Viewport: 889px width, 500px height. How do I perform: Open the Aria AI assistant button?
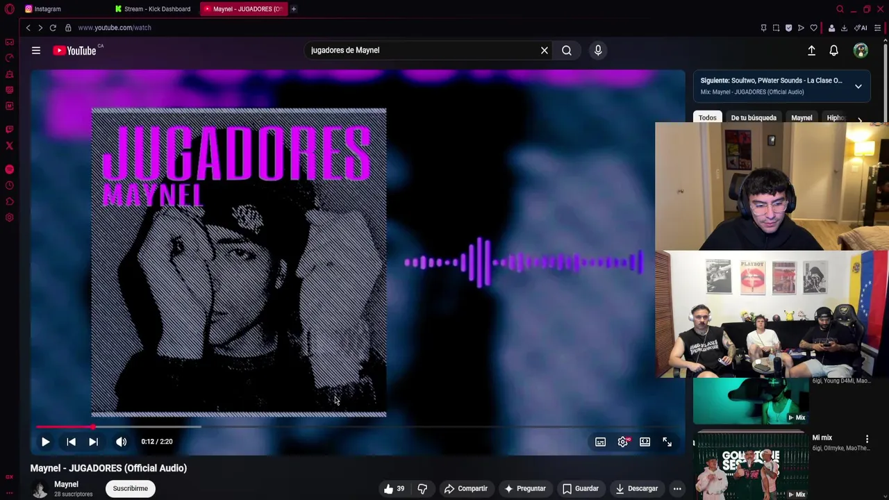point(861,28)
